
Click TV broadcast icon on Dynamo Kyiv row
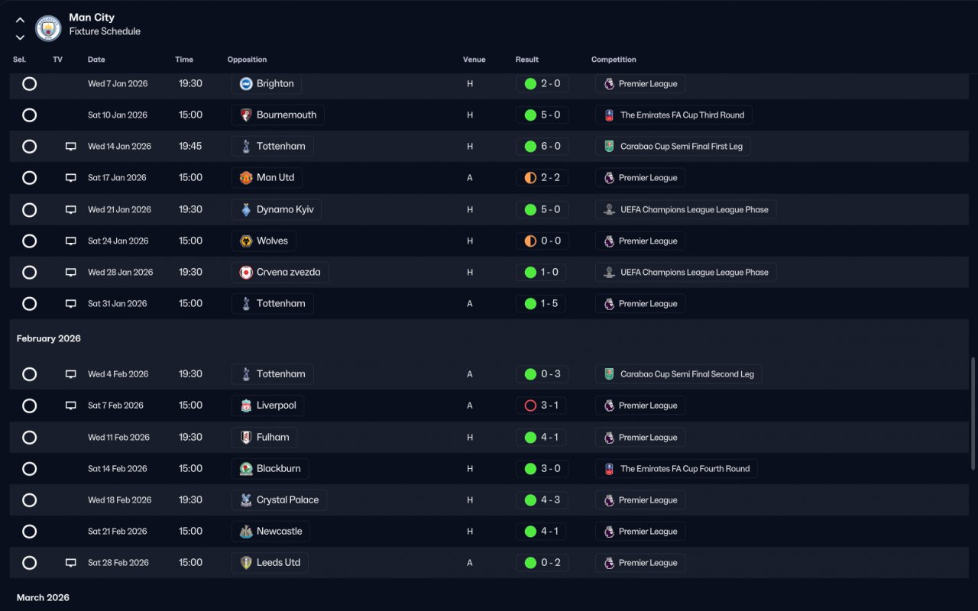click(x=71, y=209)
